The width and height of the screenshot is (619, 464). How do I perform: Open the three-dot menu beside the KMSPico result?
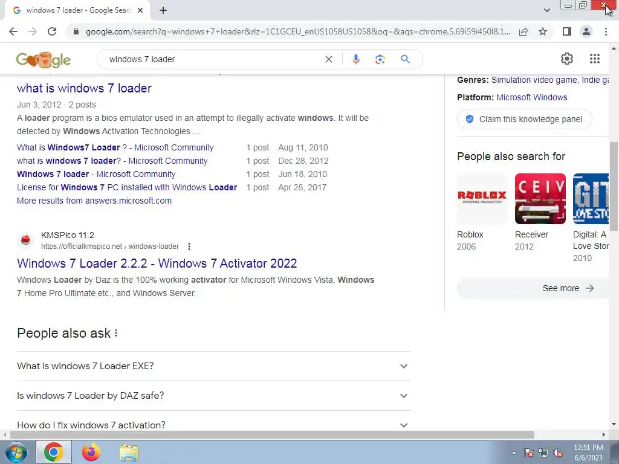point(189,246)
